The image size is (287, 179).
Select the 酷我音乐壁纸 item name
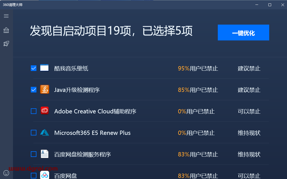click(x=71, y=68)
